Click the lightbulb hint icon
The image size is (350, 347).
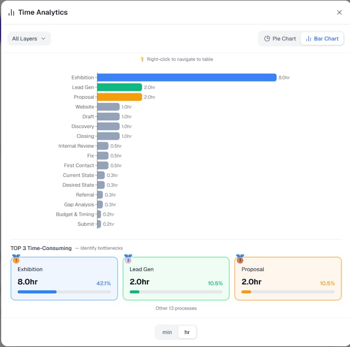click(x=142, y=59)
